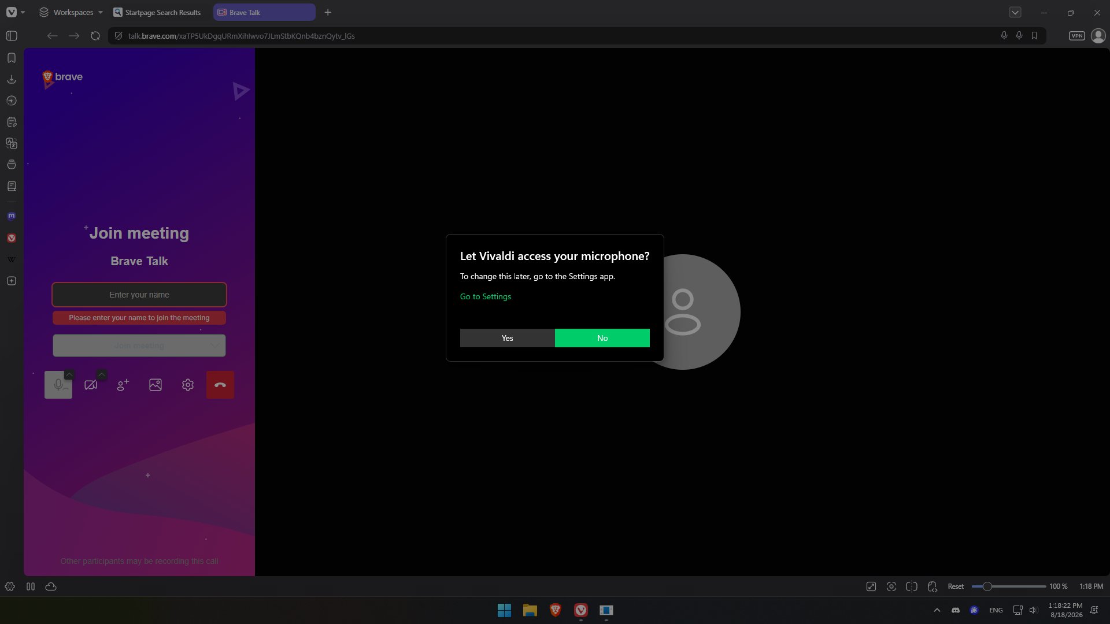
Task: Open History panel in sidebar
Action: 12,101
